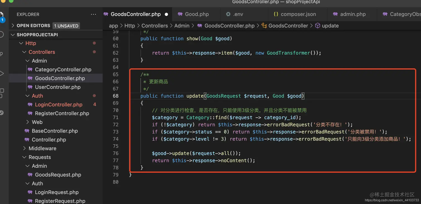Expand the Middleware folder chevron
The image size is (421, 204).
24,148
